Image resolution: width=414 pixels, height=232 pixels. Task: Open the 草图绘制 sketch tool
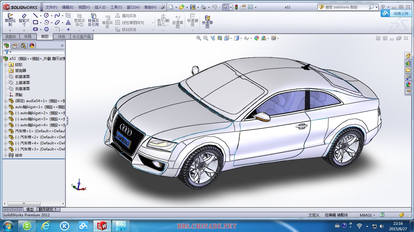pyautogui.click(x=10, y=20)
